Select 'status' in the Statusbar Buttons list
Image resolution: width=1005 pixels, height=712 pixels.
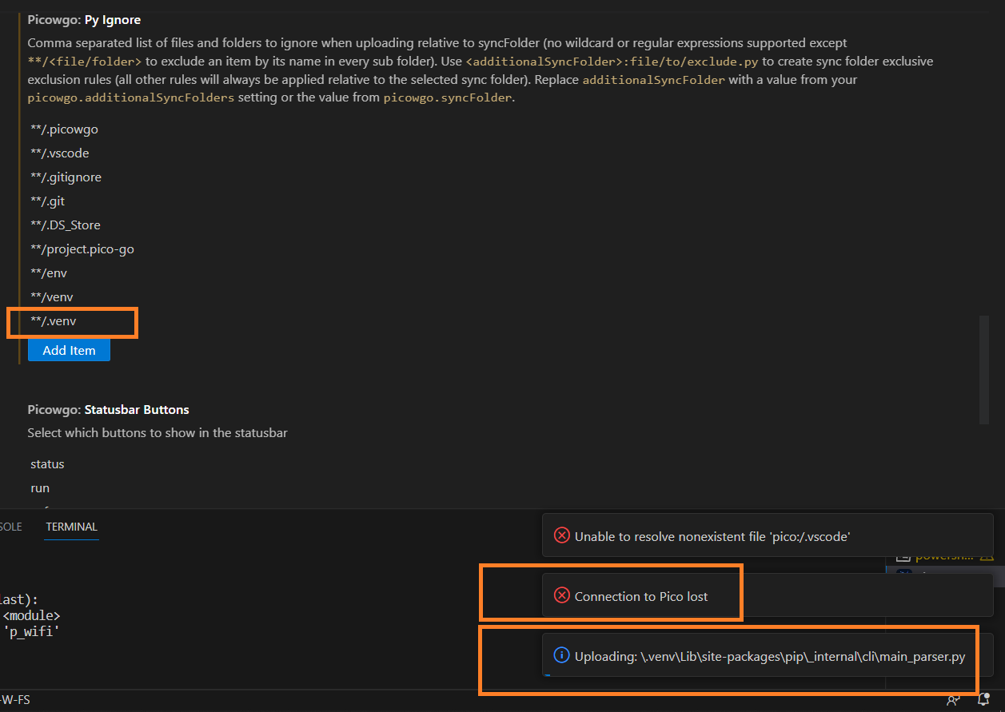46,463
